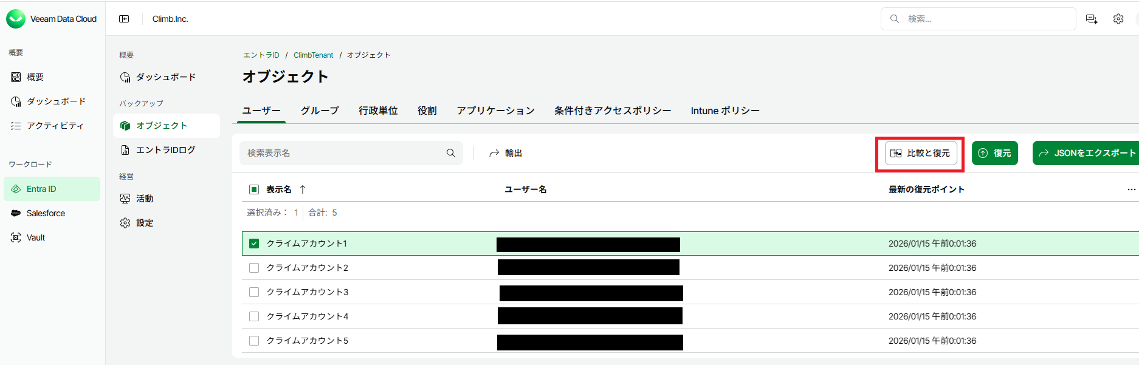Open the new conversation icon near search bar
Viewport: 1139px width, 365px height.
click(1092, 19)
